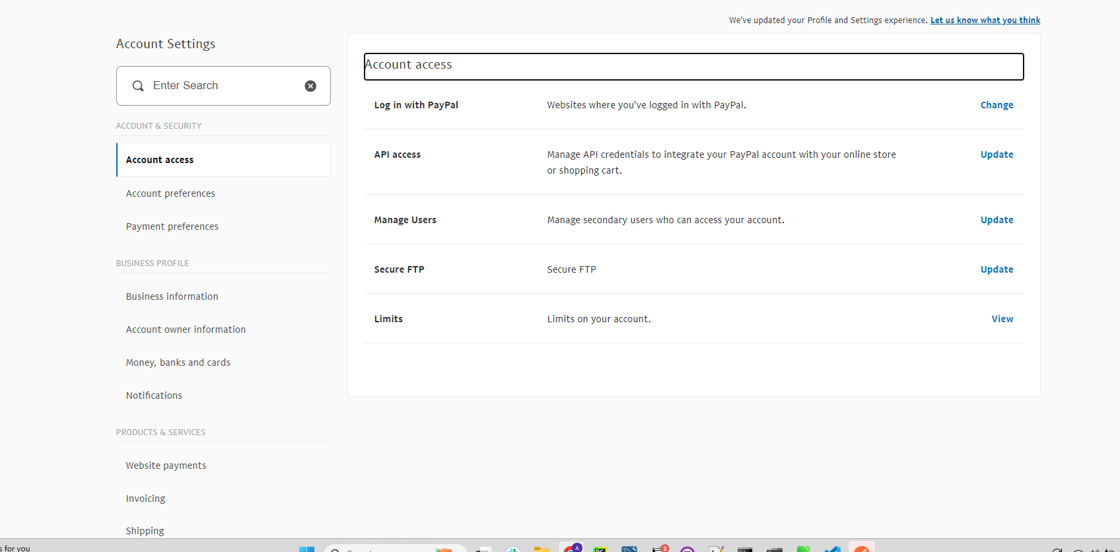Screen dimensions: 1120x552
Task: Go to Payment preferences section
Action: (172, 226)
